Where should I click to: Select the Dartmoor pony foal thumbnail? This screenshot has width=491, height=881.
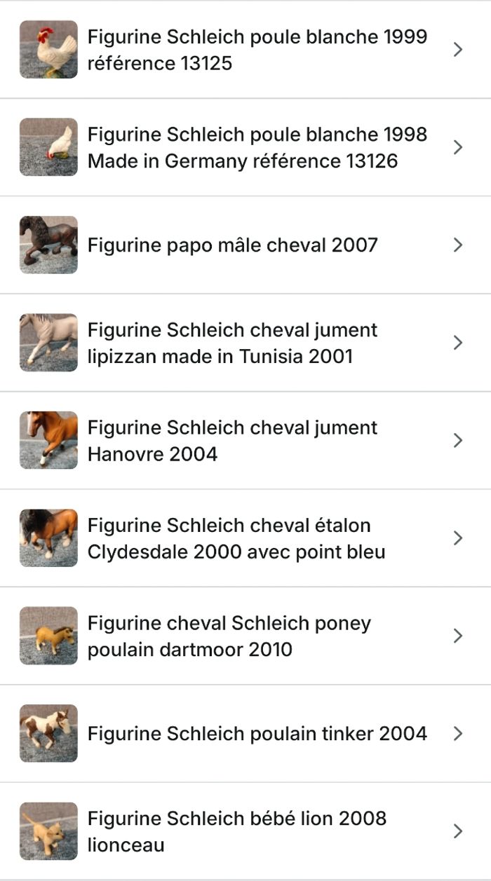tap(48, 635)
